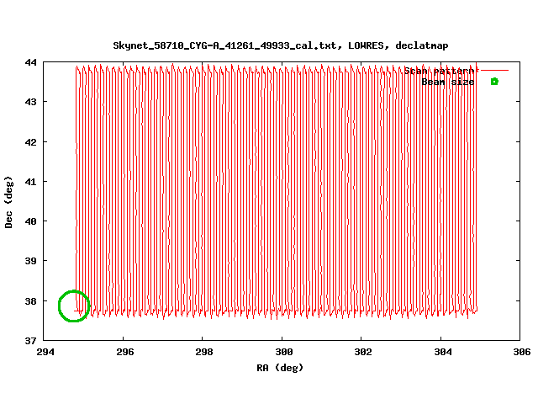Click the red scan pattern legend line

(x=494, y=71)
